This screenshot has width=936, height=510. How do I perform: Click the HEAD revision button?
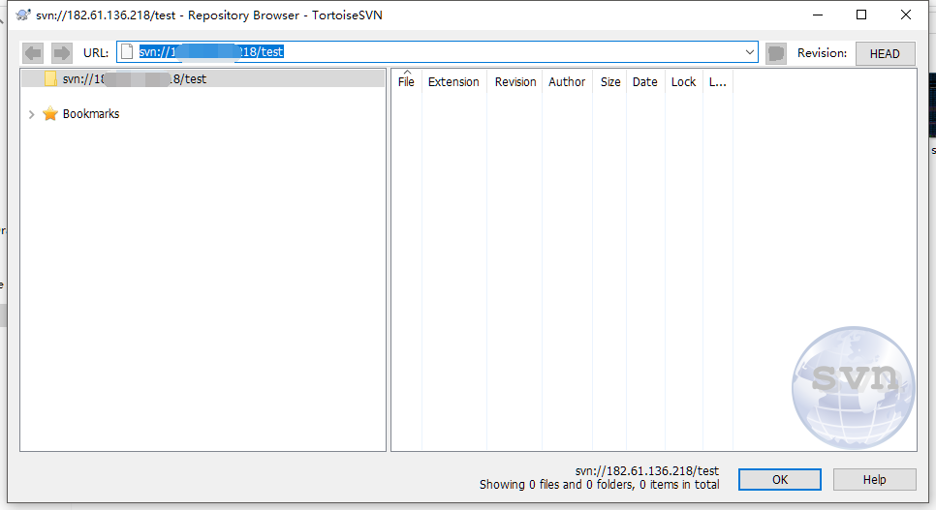pyautogui.click(x=885, y=53)
